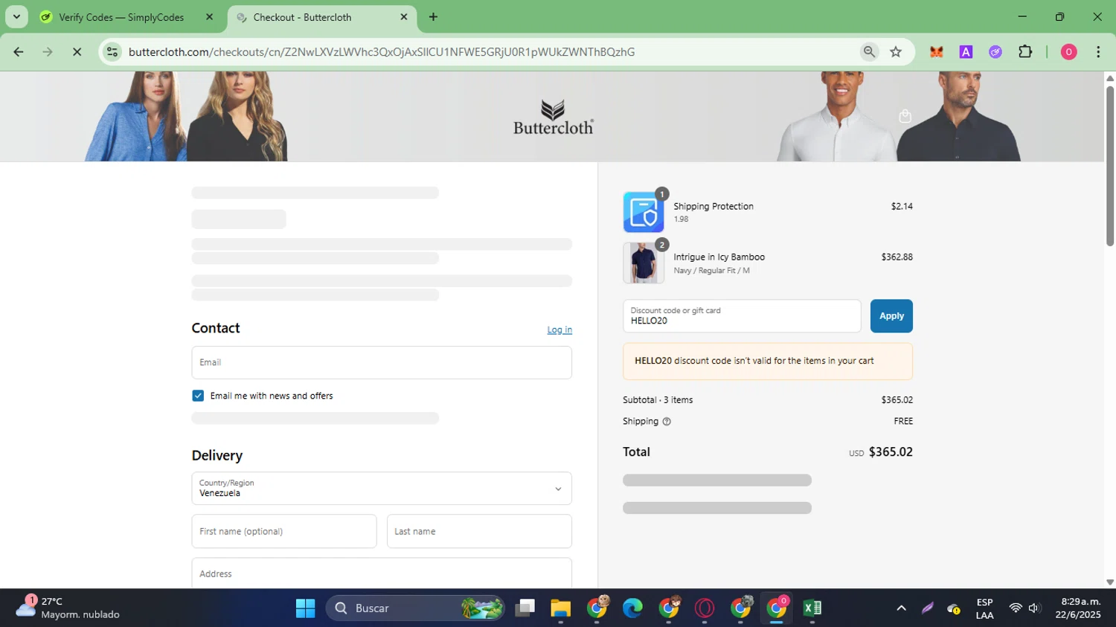This screenshot has height=627, width=1116.
Task: Switch to Verify Codes — SimplyCodes tab
Action: point(121,17)
